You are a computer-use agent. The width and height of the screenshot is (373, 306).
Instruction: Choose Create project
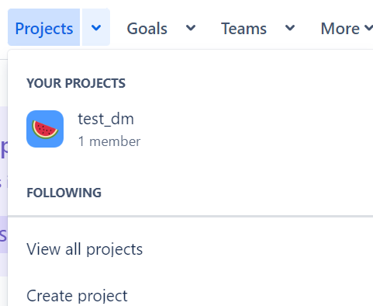77,296
